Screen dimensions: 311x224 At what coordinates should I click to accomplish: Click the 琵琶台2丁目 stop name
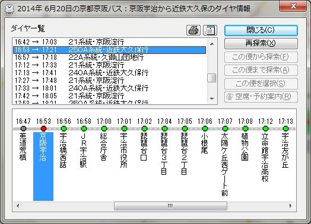[184, 154]
